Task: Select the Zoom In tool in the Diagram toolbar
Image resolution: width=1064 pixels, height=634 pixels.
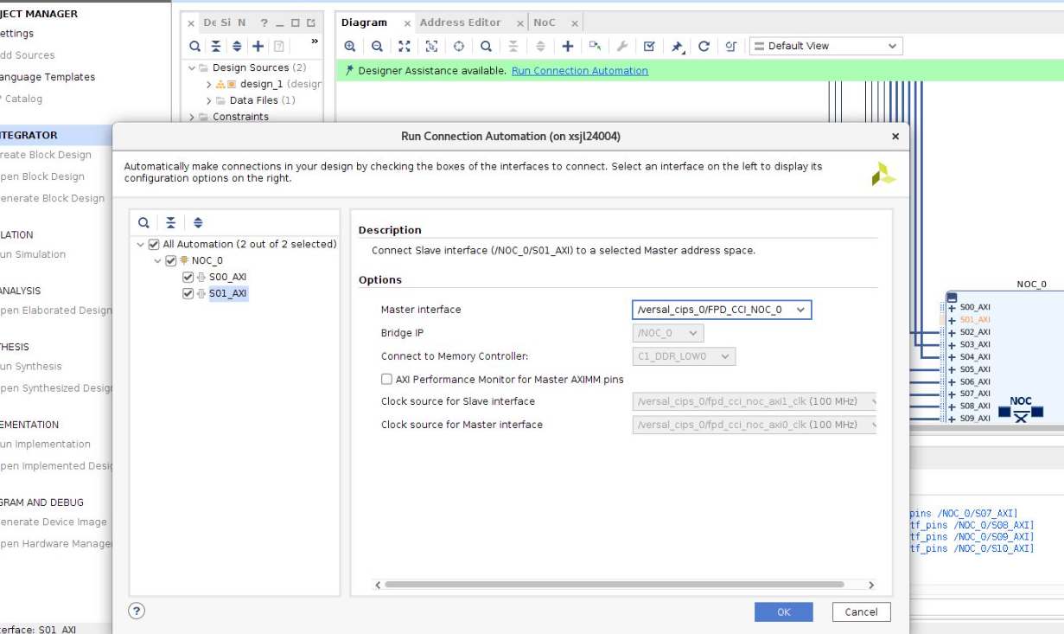Action: point(350,46)
